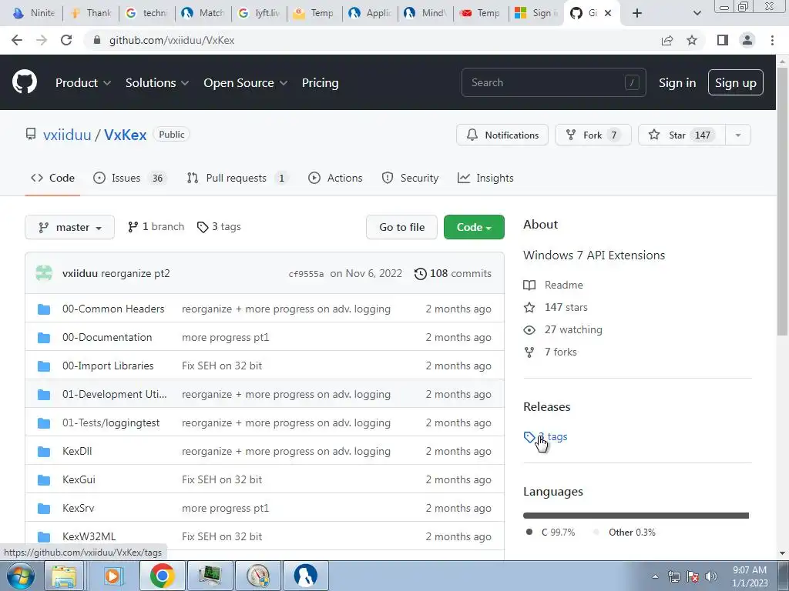789x591 pixels.
Task: Click the Languages percentage bar
Action: click(636, 516)
